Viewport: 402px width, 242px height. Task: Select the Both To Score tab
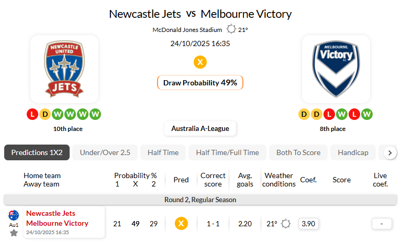click(298, 152)
